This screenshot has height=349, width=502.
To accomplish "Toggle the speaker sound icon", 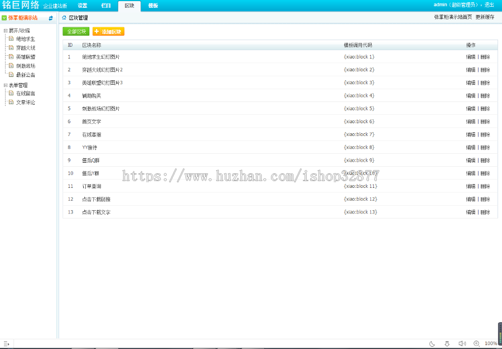I will [x=462, y=343].
